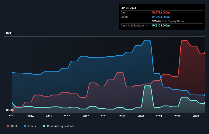This screenshot has height=134, width=209.
Task: Select the teal Cash endpoint marker on chart
Action: tap(205, 103)
